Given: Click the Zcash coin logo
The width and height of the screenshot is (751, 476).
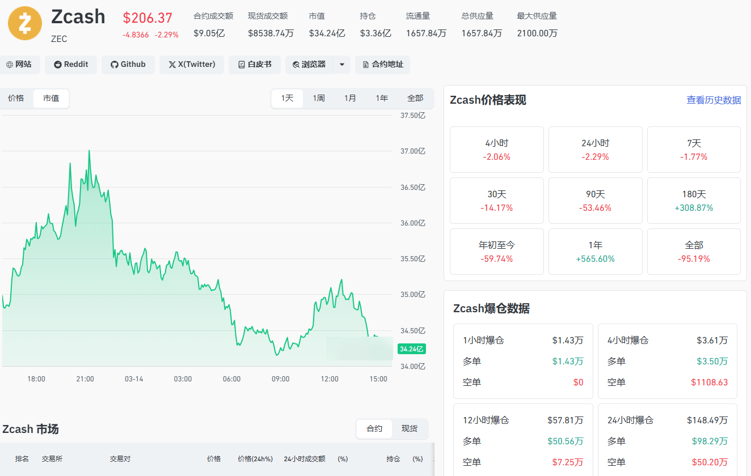Looking at the screenshot, I should 25,23.
